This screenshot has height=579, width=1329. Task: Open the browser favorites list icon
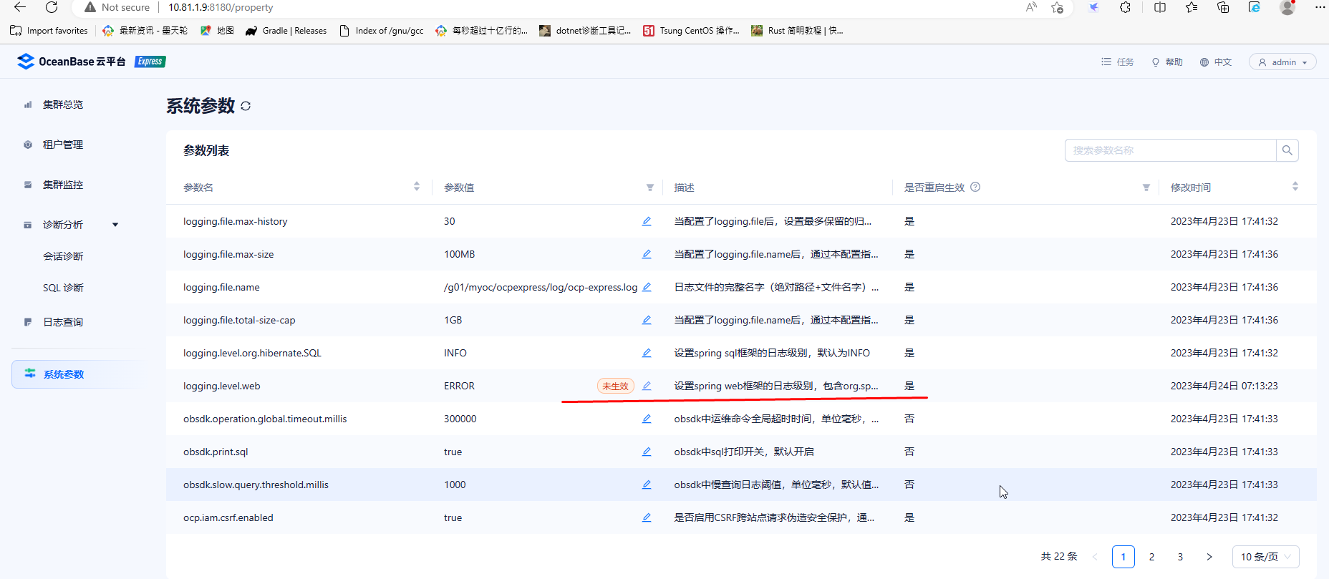(x=1192, y=7)
